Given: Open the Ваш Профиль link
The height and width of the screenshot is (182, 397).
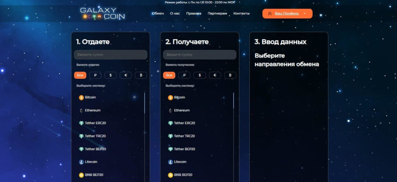Looking at the screenshot, I should click(x=287, y=14).
